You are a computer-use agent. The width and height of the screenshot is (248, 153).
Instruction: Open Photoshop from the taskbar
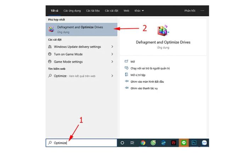point(194,143)
